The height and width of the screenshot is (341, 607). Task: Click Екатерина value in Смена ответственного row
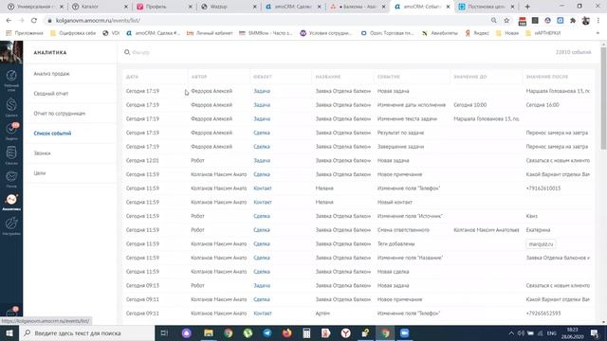pos(538,230)
